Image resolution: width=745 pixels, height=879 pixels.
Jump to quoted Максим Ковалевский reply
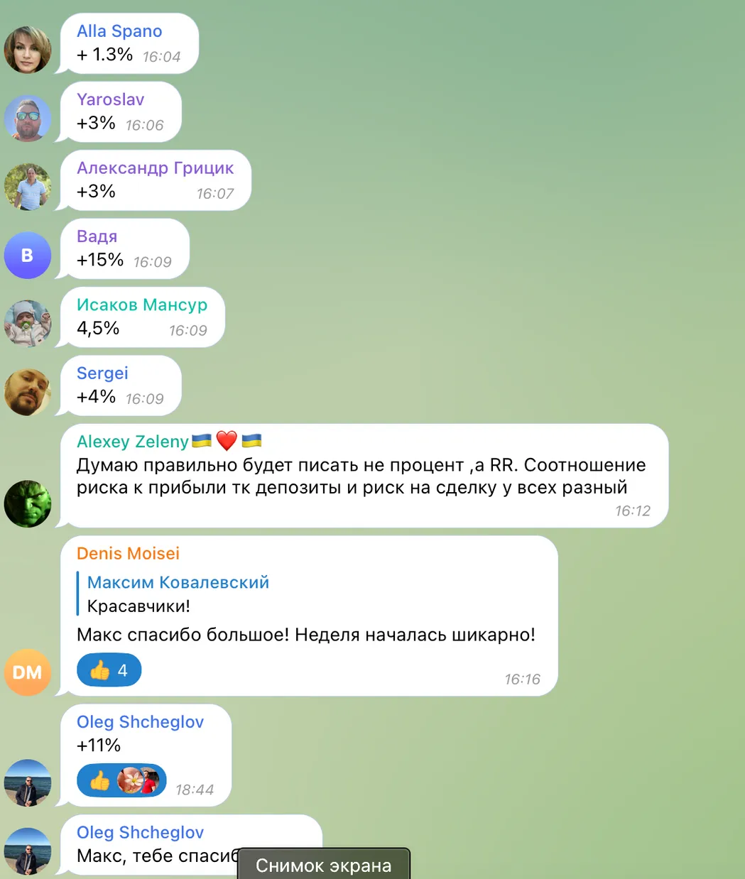(178, 594)
